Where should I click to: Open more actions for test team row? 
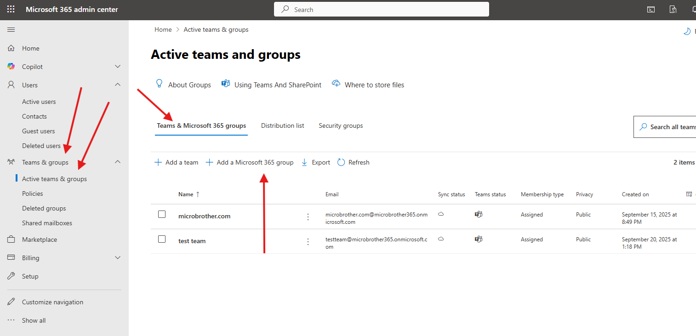pos(308,241)
